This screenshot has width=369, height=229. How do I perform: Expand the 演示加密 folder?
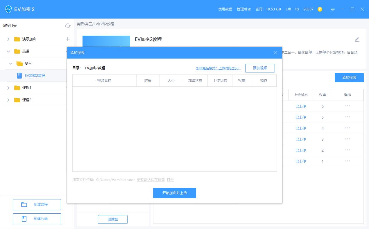pyautogui.click(x=8, y=39)
